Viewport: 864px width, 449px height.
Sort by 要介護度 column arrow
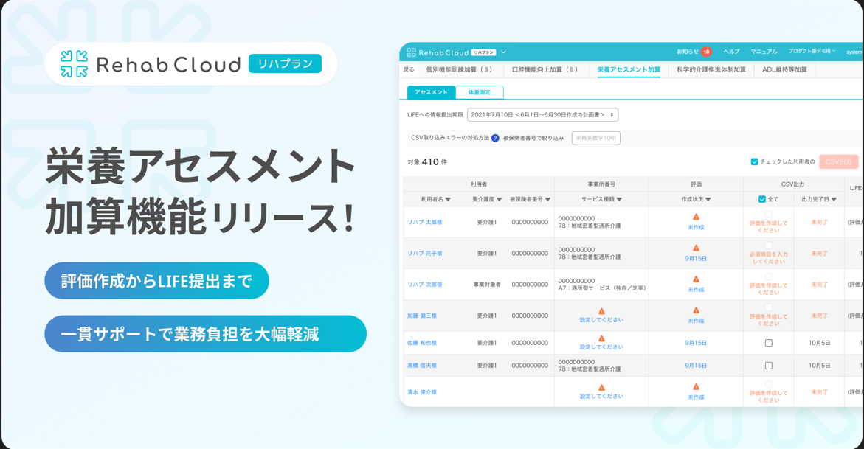click(500, 200)
